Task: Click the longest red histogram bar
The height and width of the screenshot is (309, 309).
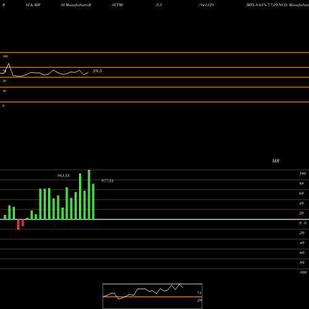Action: pyautogui.click(x=19, y=224)
